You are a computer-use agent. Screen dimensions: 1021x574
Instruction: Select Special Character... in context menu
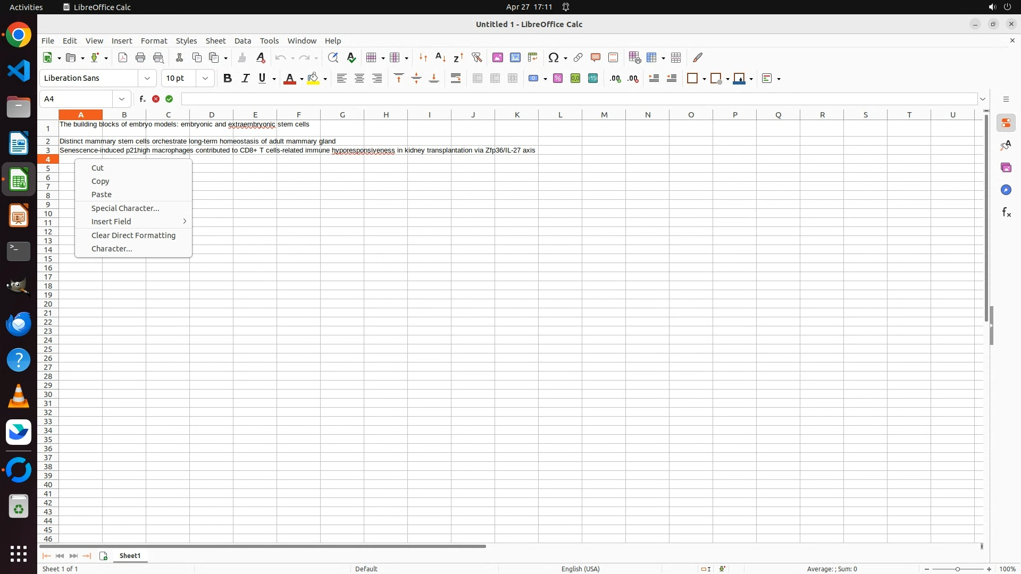[125, 208]
